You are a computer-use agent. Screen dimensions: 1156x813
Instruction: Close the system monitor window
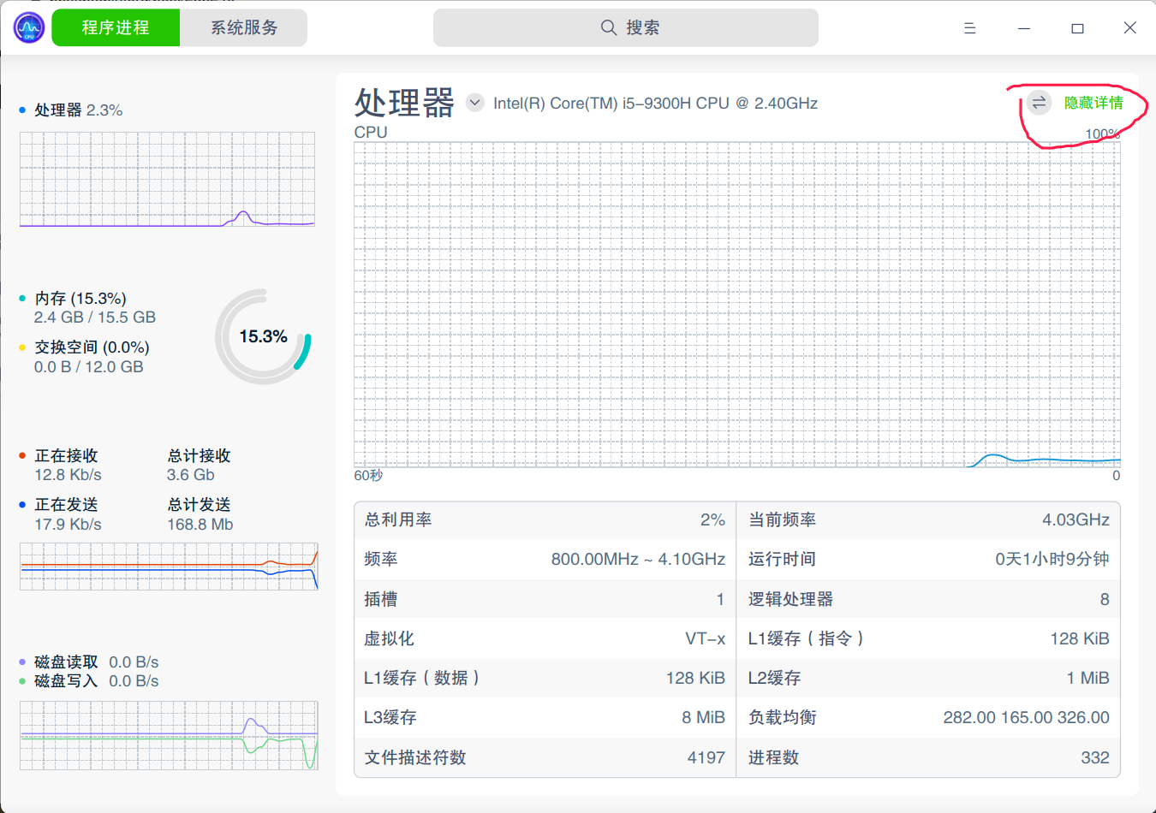[1129, 28]
